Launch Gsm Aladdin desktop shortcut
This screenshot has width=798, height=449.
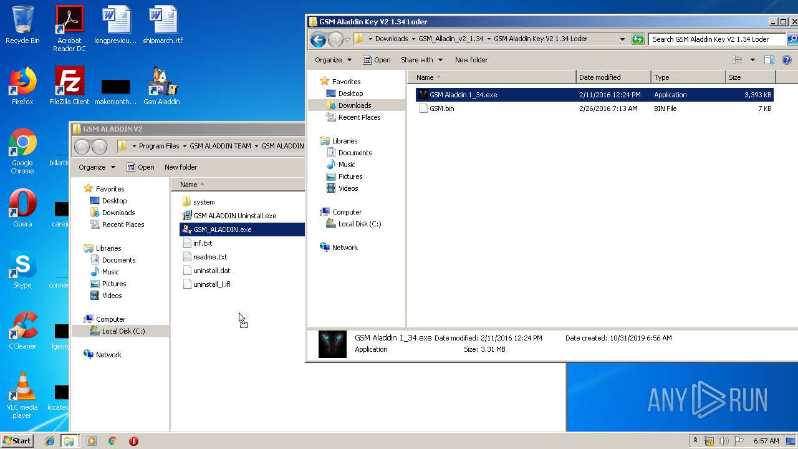(161, 86)
